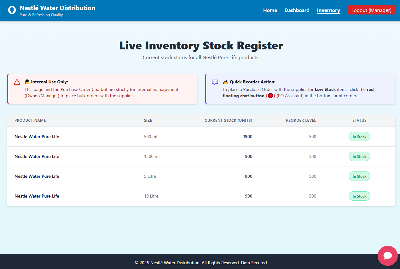
Task: Click the chat bubble icon in Quick Reorder box
Action: (x=215, y=82)
